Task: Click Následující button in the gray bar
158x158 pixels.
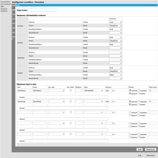Action: tap(151, 149)
